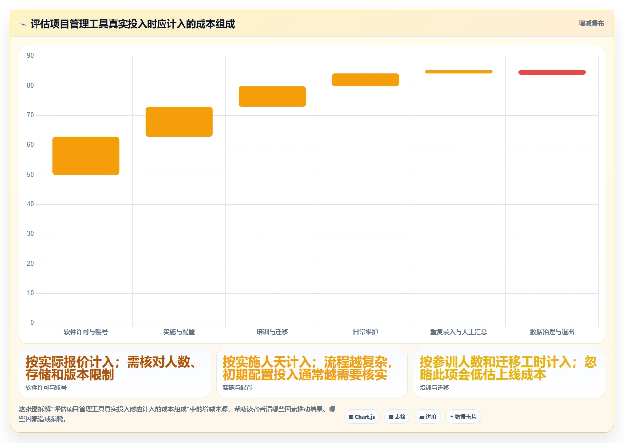Image resolution: width=624 pixels, height=443 pixels.
Task: Select the 实施与配置 orange bar
Action: [179, 122]
